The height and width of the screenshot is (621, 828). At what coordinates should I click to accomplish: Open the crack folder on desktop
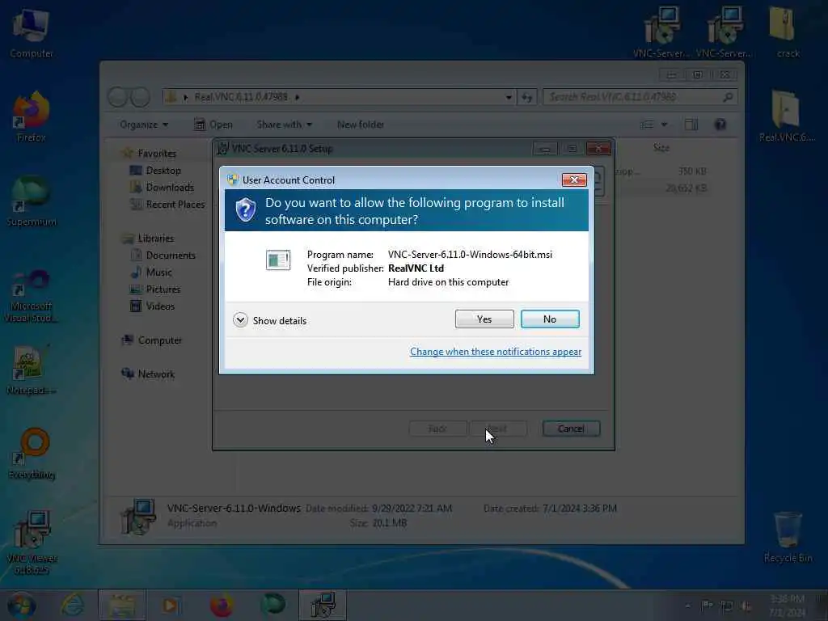[x=788, y=32]
